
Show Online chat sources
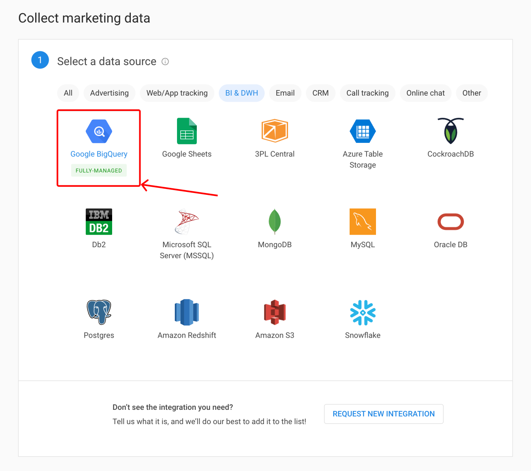425,93
